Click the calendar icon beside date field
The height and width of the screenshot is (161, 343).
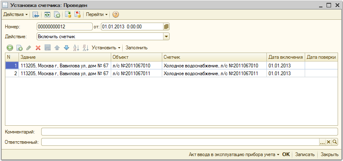166,27
